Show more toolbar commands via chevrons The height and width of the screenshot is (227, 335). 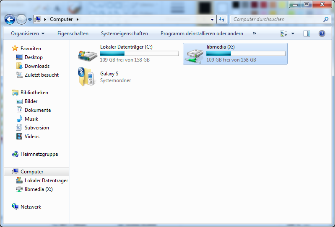click(254, 33)
